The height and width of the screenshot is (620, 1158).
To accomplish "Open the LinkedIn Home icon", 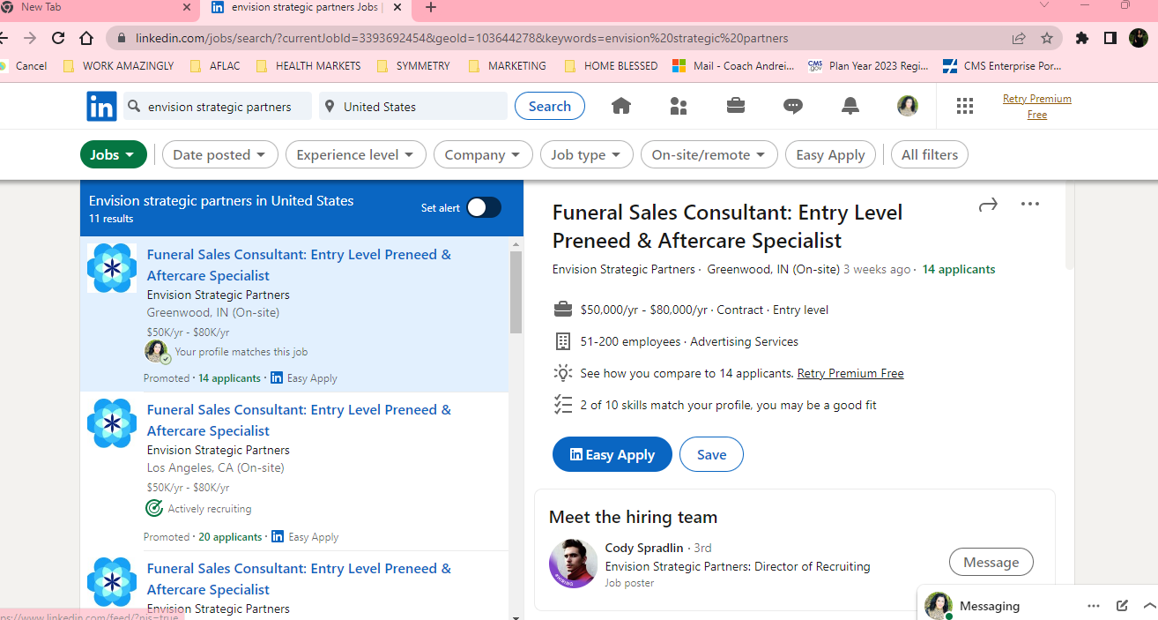I will click(x=621, y=106).
